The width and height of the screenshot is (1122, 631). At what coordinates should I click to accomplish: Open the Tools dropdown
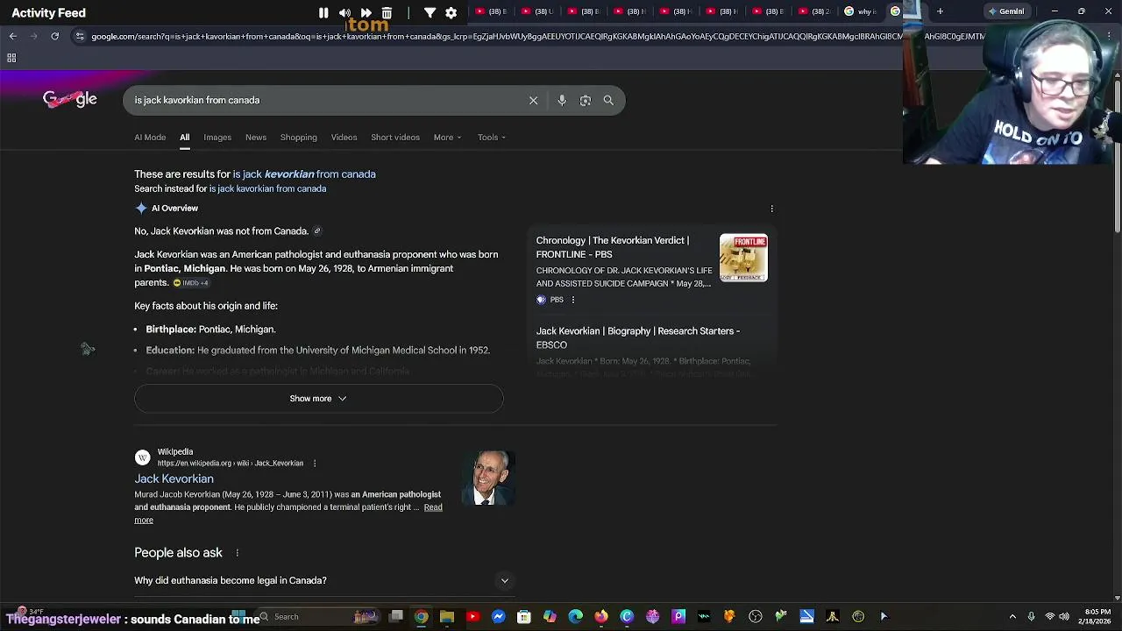click(492, 138)
